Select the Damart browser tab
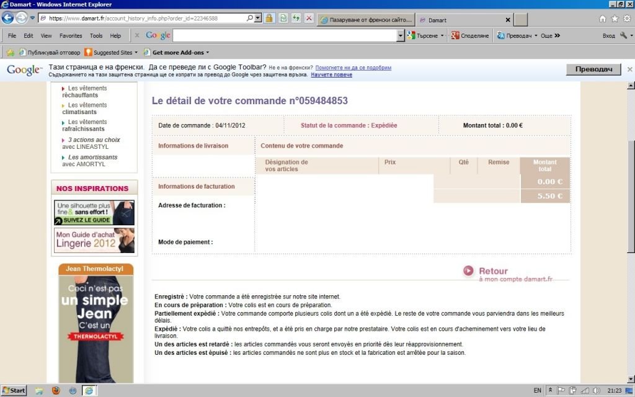Viewport: 635px width, 397px height. [461, 20]
